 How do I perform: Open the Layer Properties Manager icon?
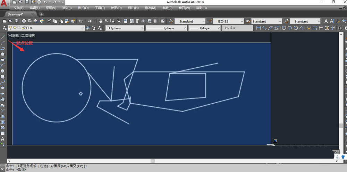pos(5,28)
